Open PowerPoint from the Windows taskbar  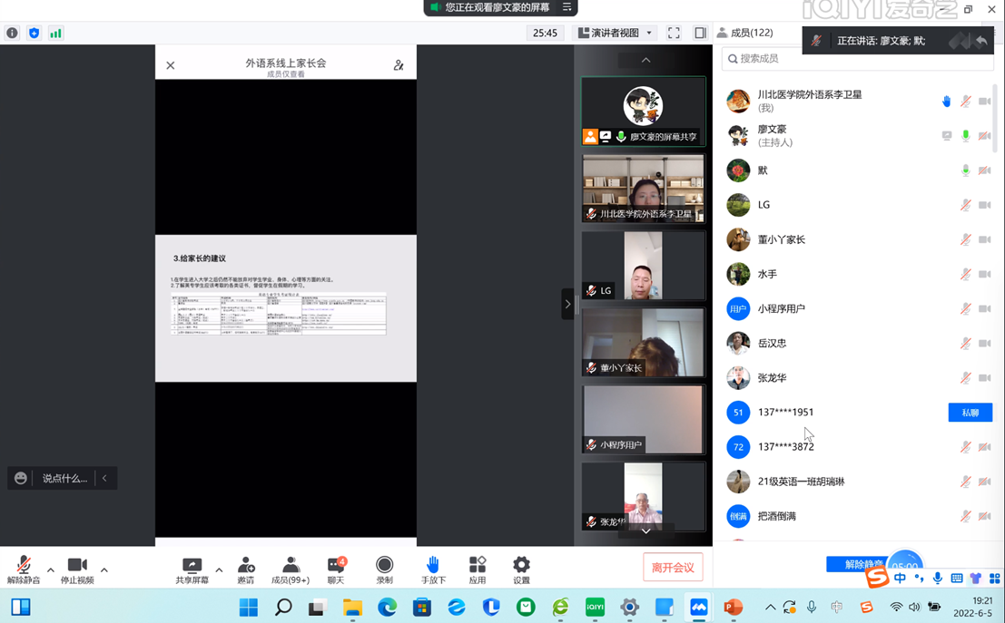pos(734,608)
